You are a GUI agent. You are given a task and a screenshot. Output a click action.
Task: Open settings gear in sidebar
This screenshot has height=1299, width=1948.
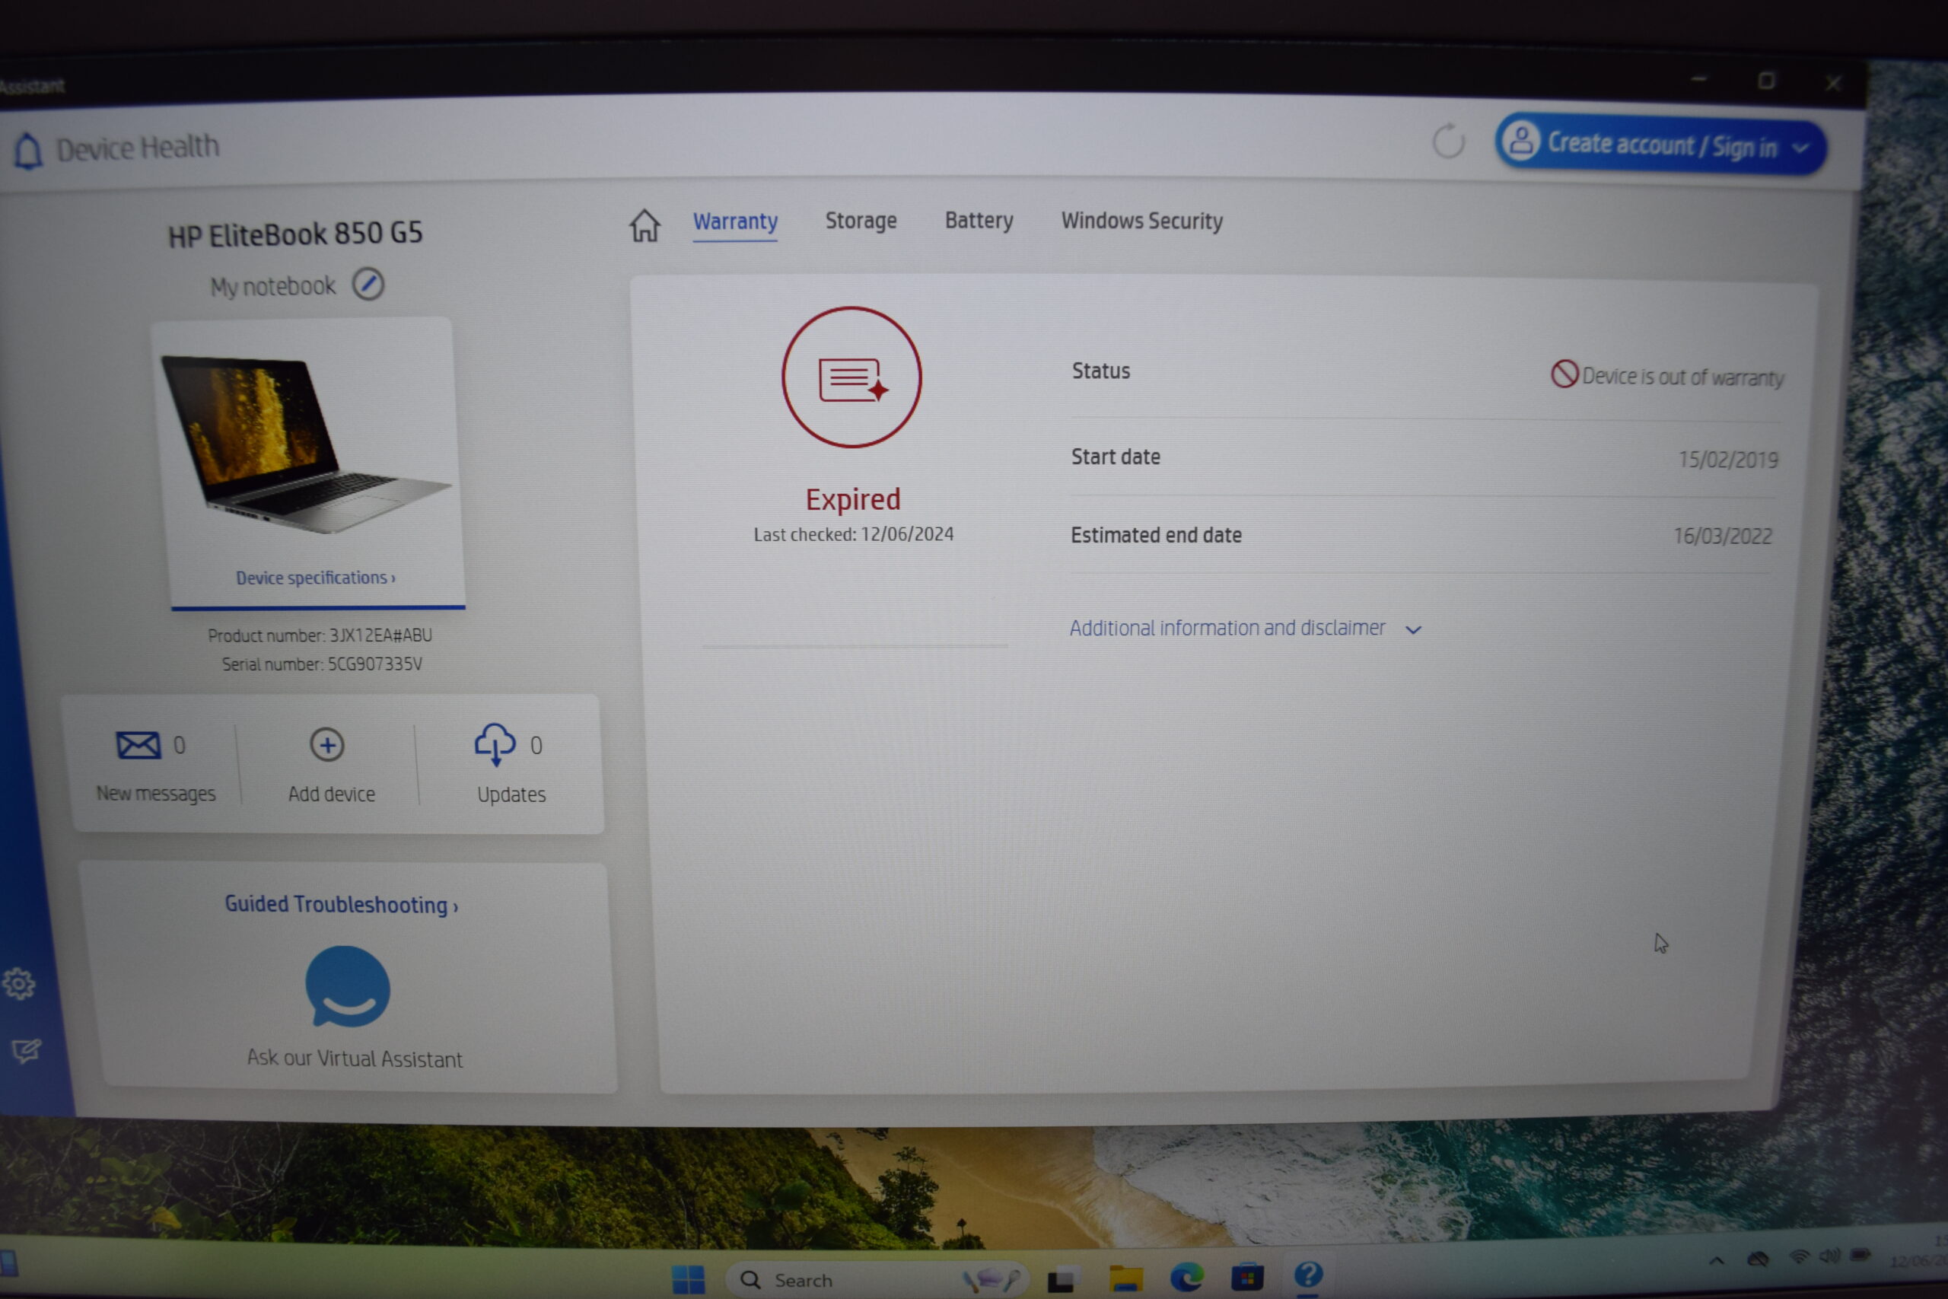click(x=19, y=984)
